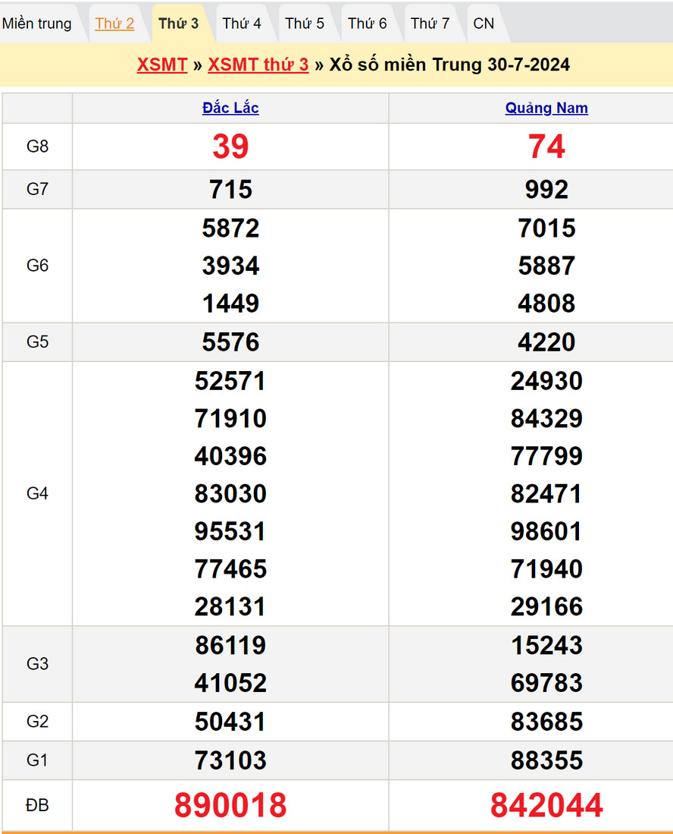Viewport: 673px width, 834px height.
Task: Select the Thứ 6 tab
Action: [368, 24]
